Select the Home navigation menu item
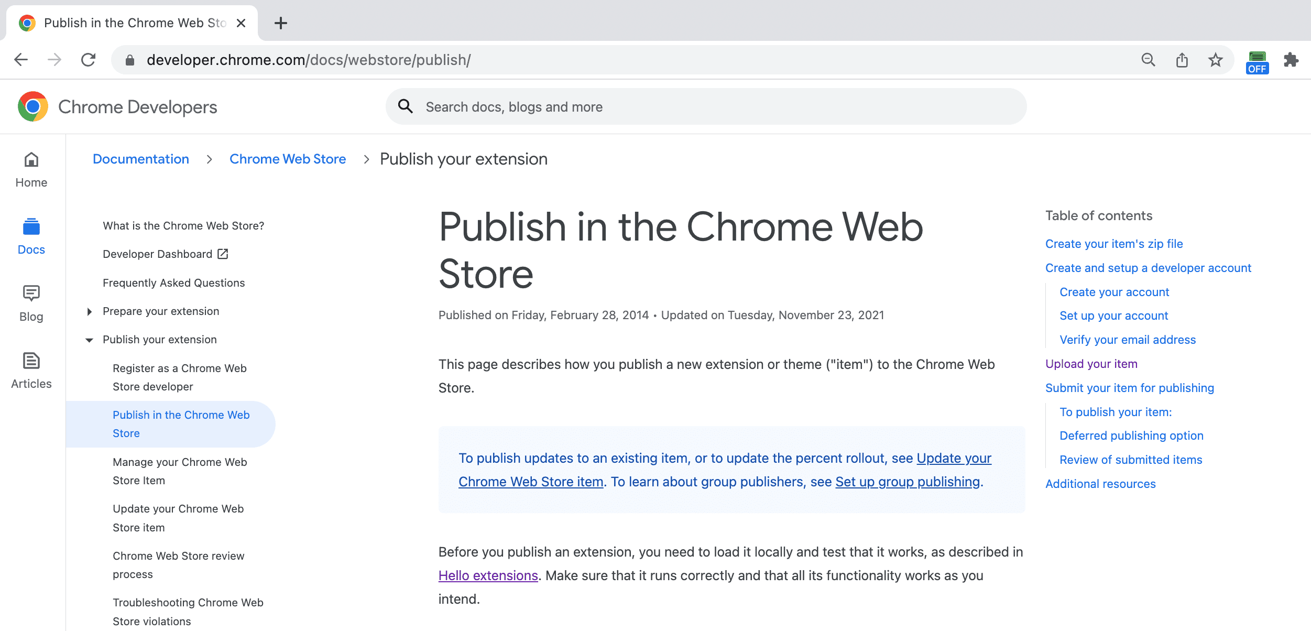 pyautogui.click(x=31, y=171)
